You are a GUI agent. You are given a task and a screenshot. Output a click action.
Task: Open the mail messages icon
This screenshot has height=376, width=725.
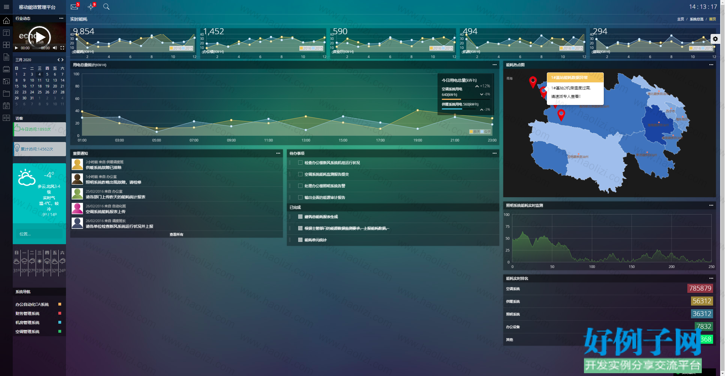point(74,7)
